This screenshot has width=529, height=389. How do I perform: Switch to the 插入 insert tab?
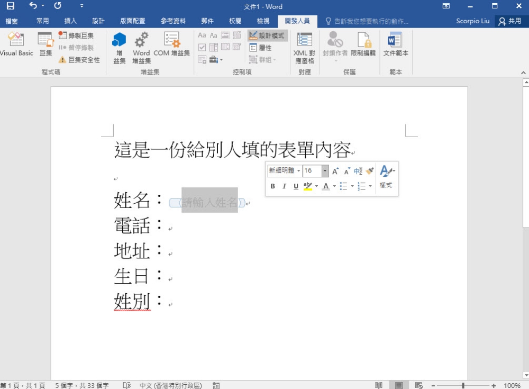70,21
